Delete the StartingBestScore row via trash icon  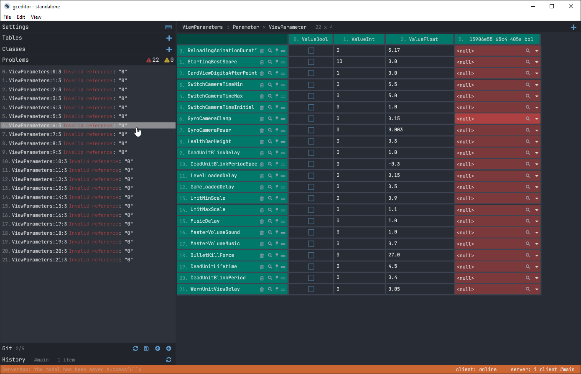point(262,62)
